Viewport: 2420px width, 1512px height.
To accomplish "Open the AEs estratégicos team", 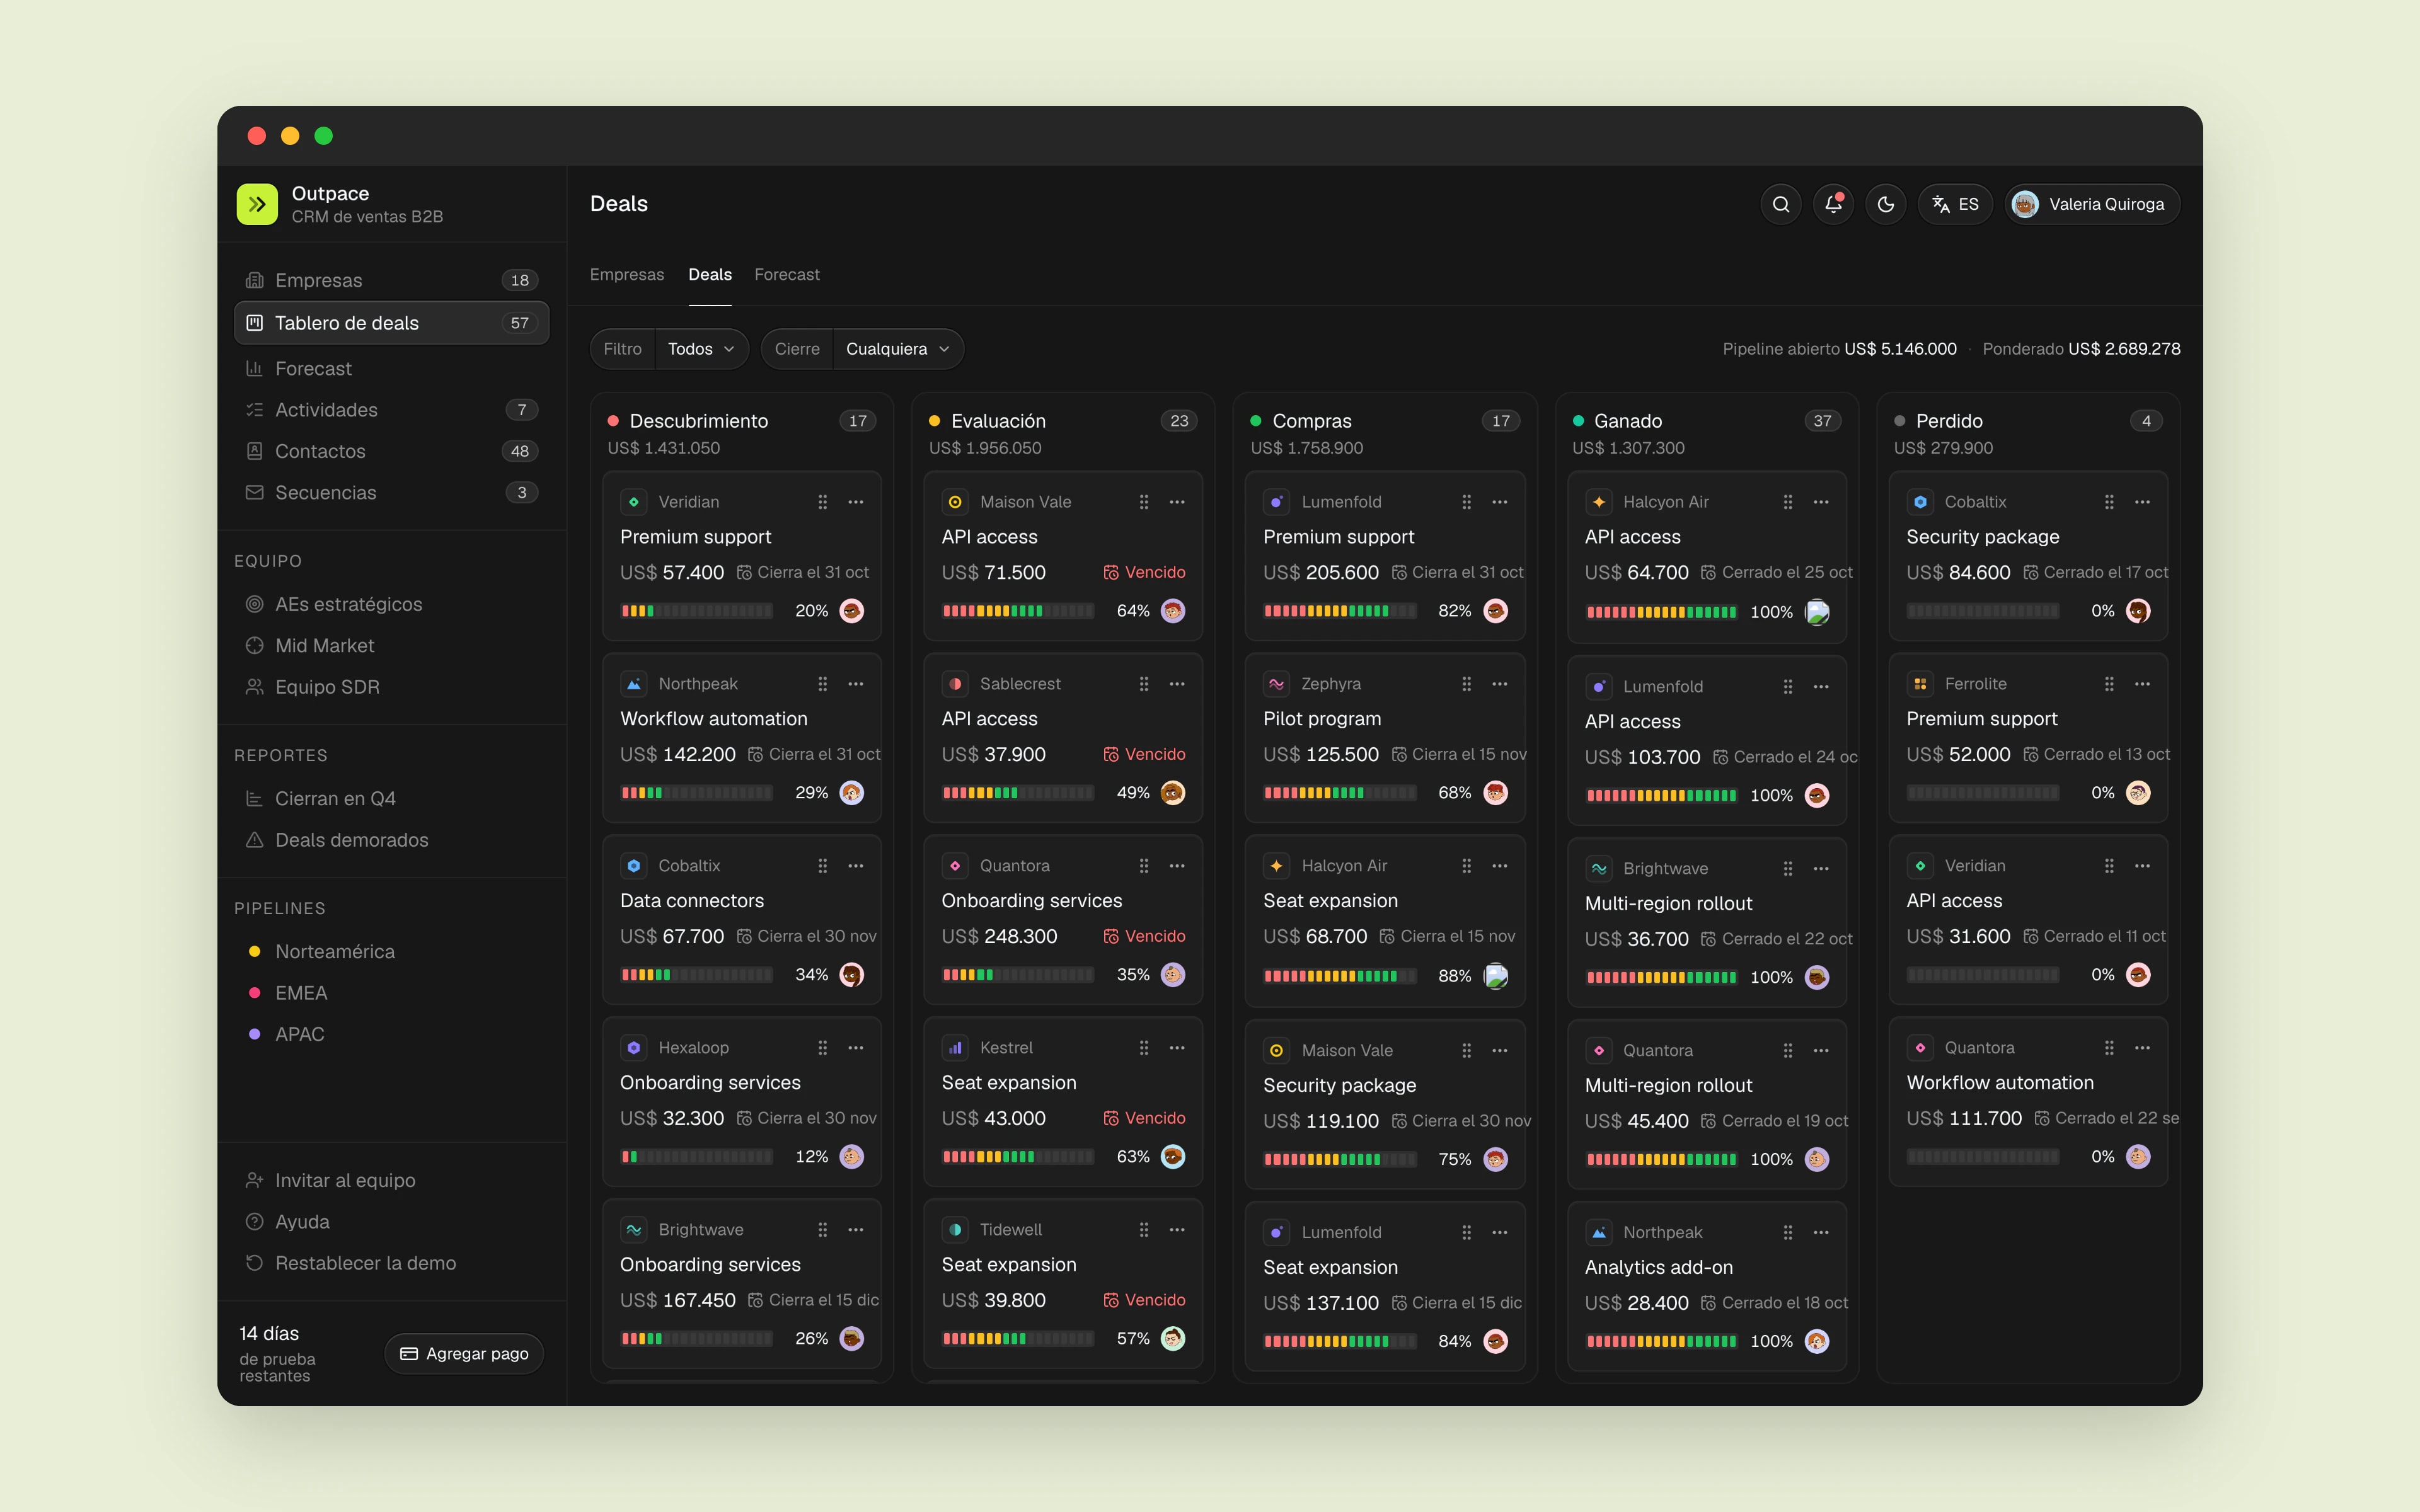I will 391,604.
